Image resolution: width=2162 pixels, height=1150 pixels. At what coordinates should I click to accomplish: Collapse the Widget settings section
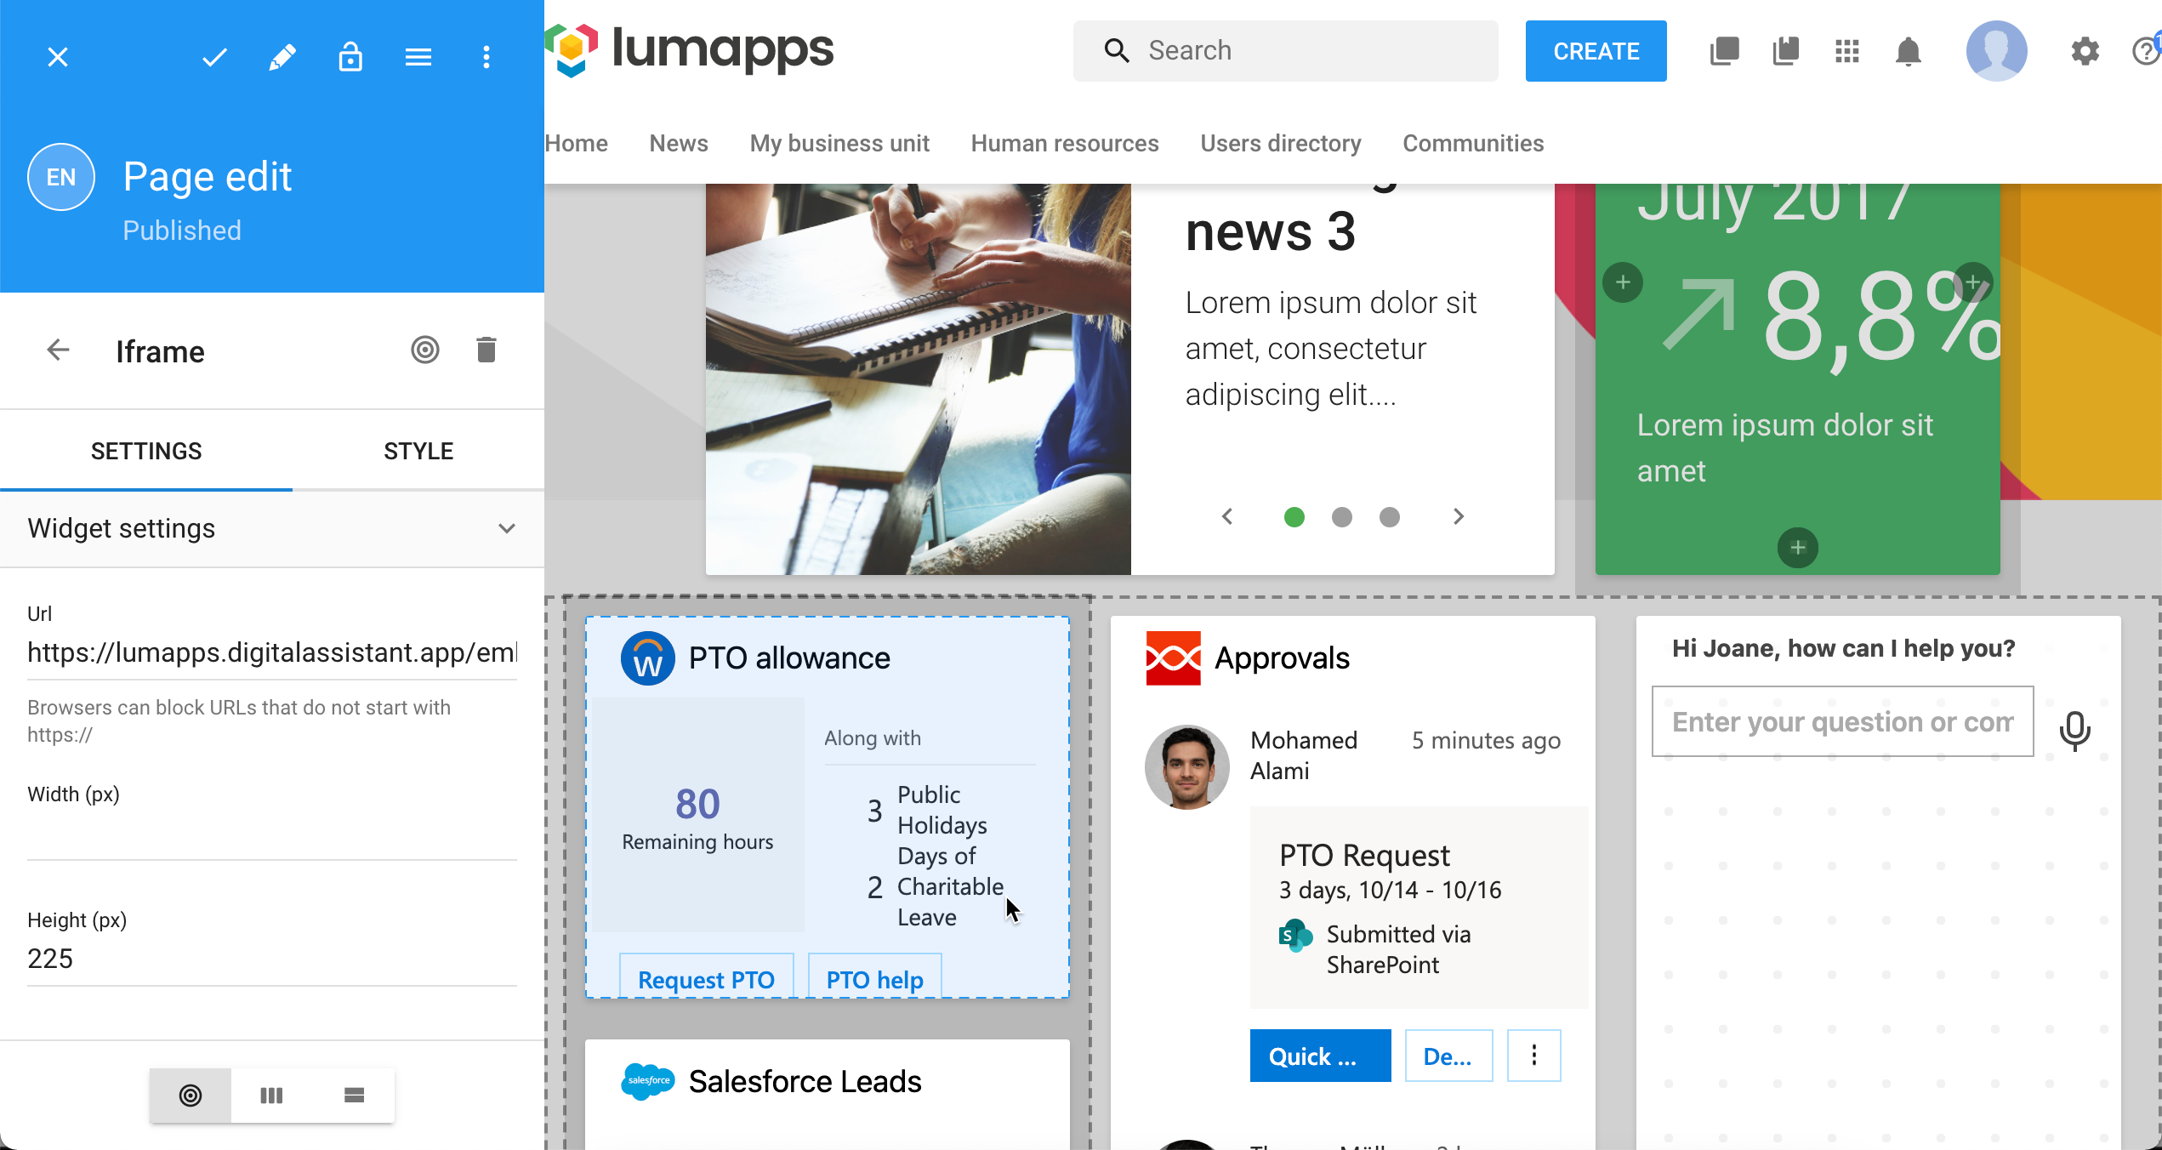(x=507, y=528)
